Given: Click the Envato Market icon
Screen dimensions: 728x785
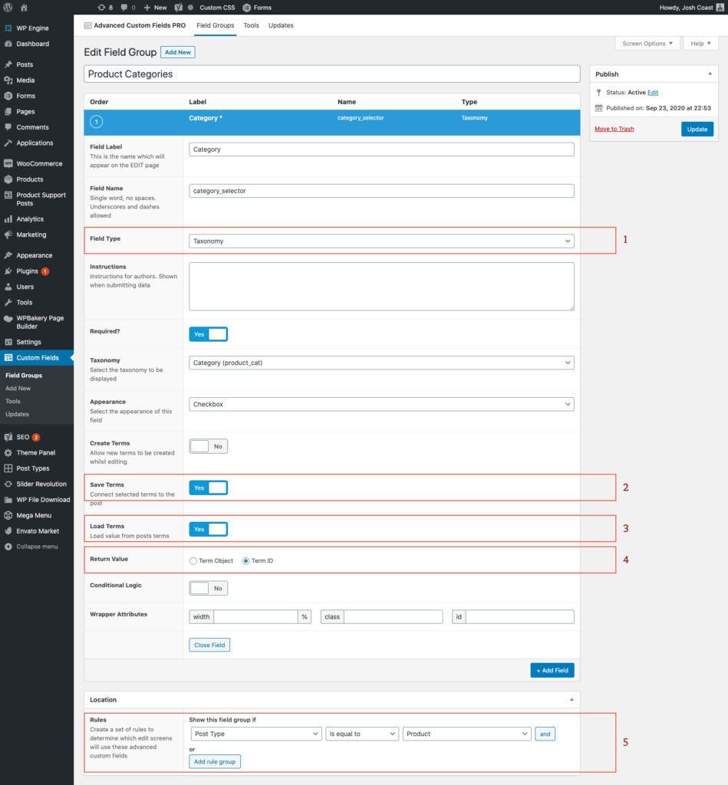Looking at the screenshot, I should point(8,531).
